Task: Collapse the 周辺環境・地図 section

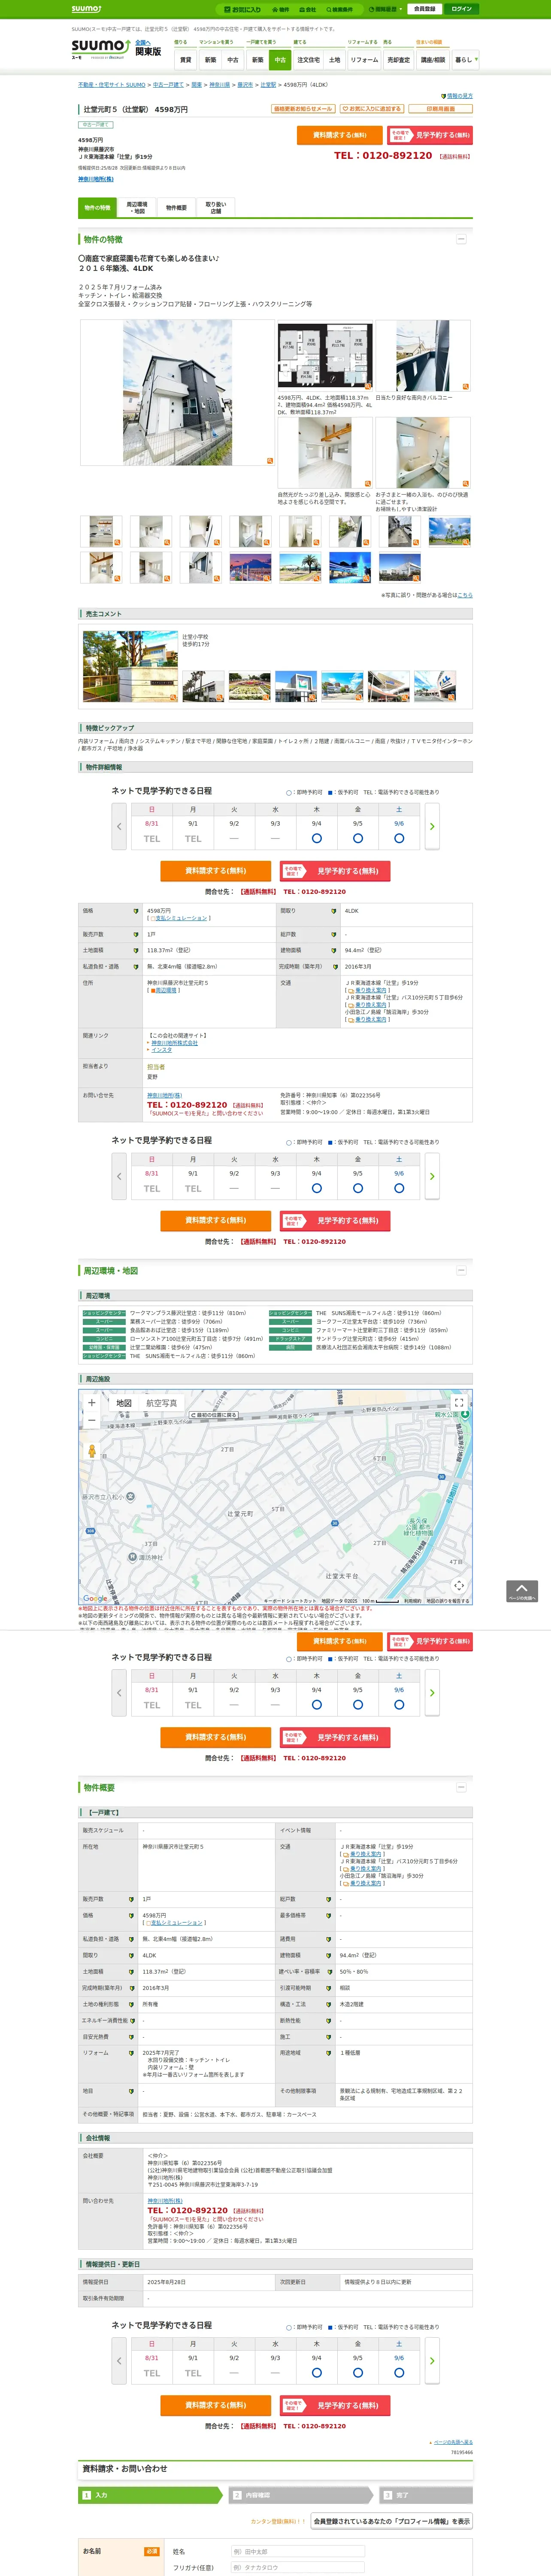Action: 461,1270
